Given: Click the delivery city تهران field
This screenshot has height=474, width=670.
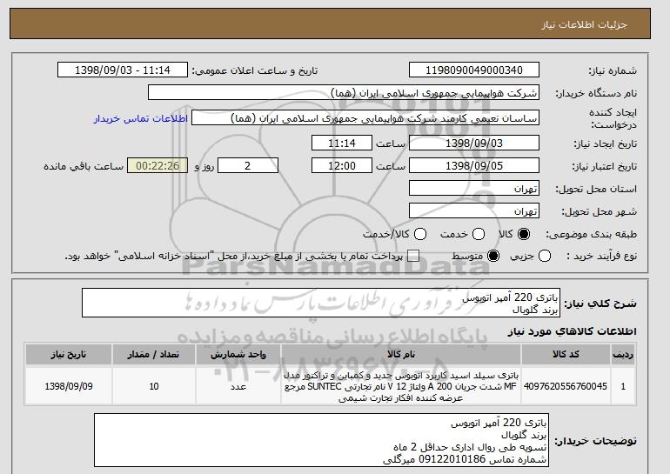Looking at the screenshot, I should (x=474, y=211).
